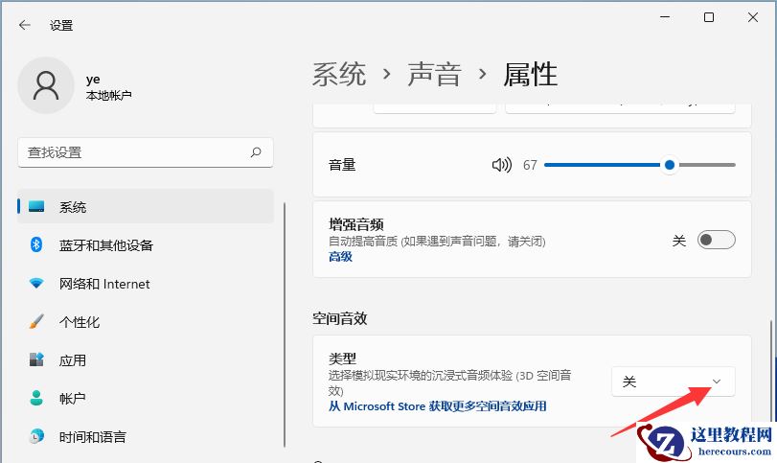Click the search magnifier icon
The width and height of the screenshot is (777, 463).
pos(256,152)
